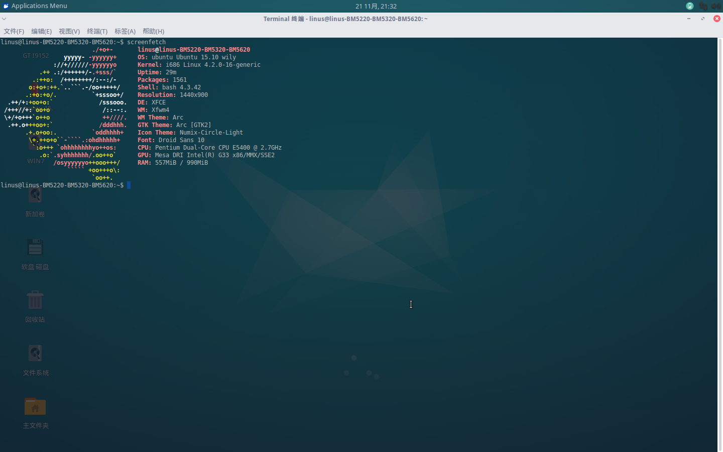Screen dimensions: 723x452
Task: Open the window menu chevron beside the title
Action: coord(4,19)
